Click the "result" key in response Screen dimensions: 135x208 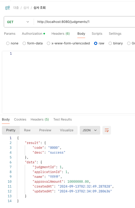pyautogui.click(x=33, y=143)
